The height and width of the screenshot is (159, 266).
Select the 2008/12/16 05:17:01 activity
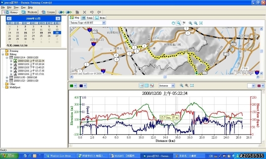point(31,74)
